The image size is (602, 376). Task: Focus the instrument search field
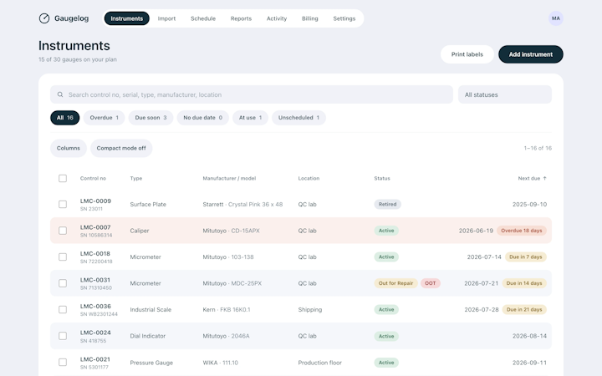click(x=252, y=94)
